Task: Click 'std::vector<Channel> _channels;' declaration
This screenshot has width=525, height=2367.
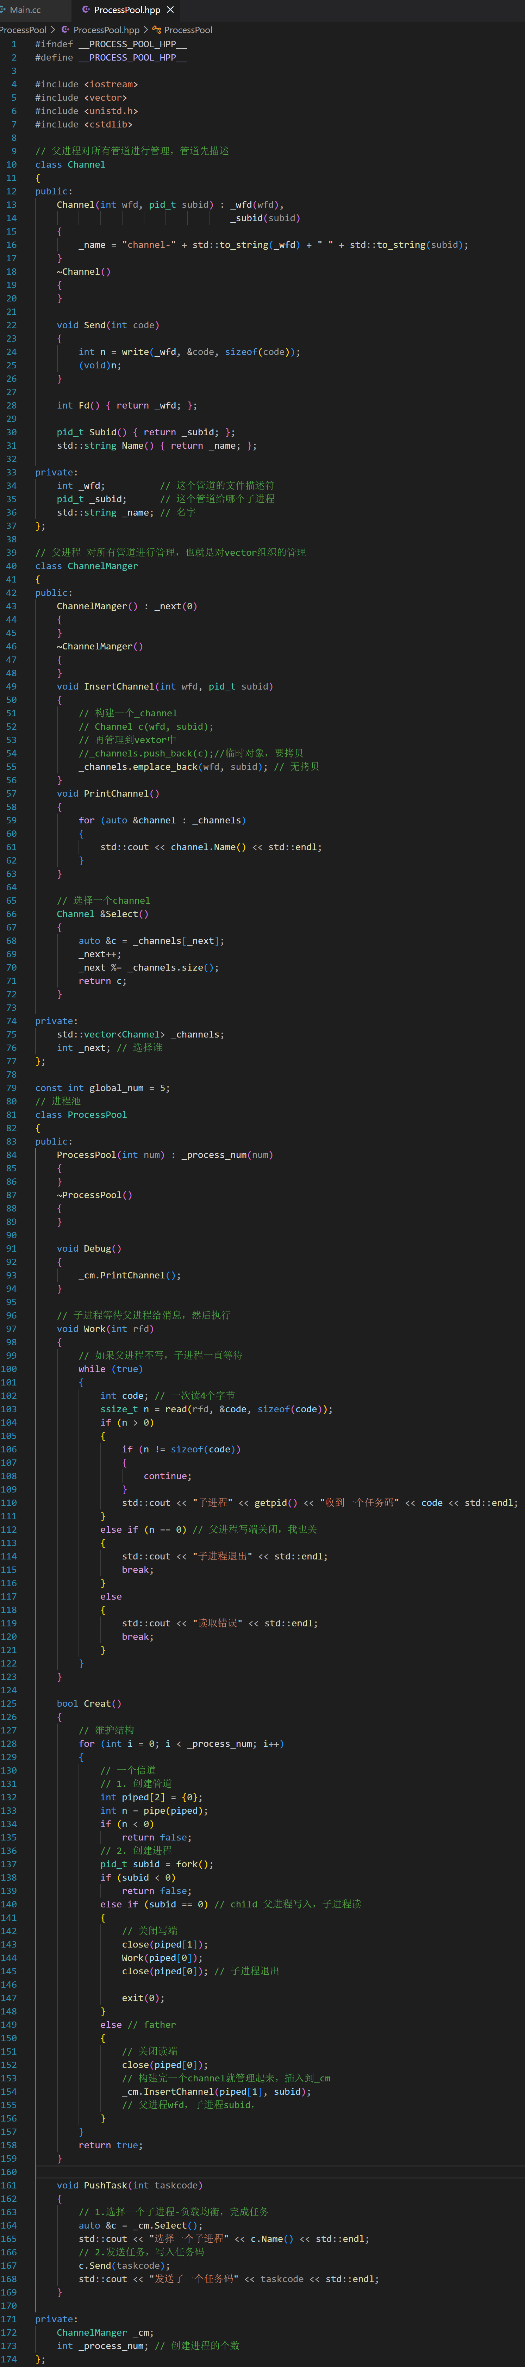Action: coord(141,1035)
